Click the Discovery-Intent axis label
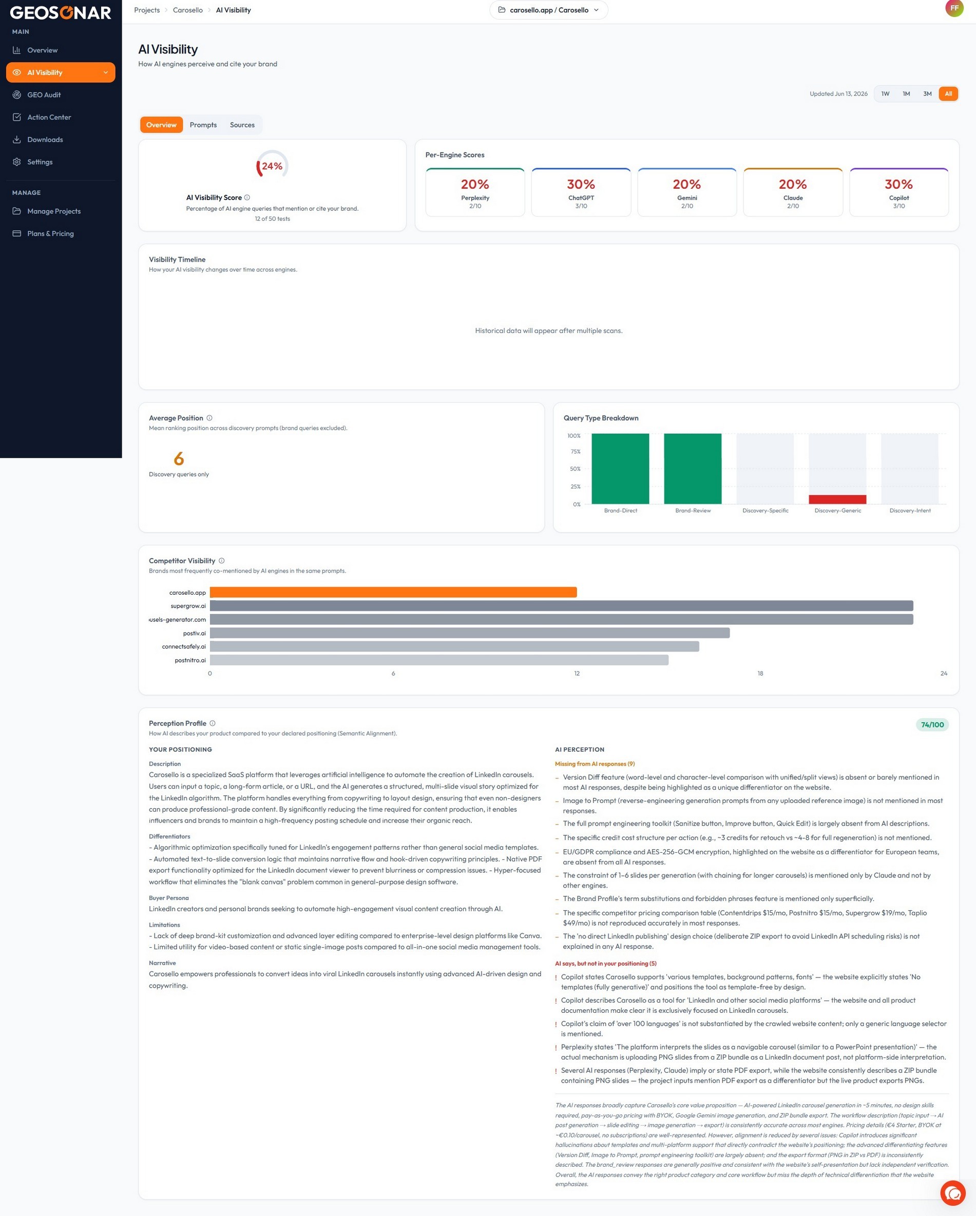 (x=910, y=511)
